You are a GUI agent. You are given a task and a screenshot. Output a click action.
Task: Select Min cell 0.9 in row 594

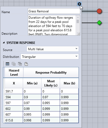tap(32, 97)
